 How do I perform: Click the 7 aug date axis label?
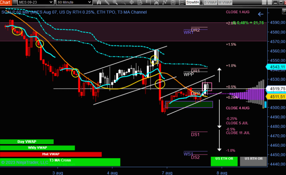coord(167,173)
